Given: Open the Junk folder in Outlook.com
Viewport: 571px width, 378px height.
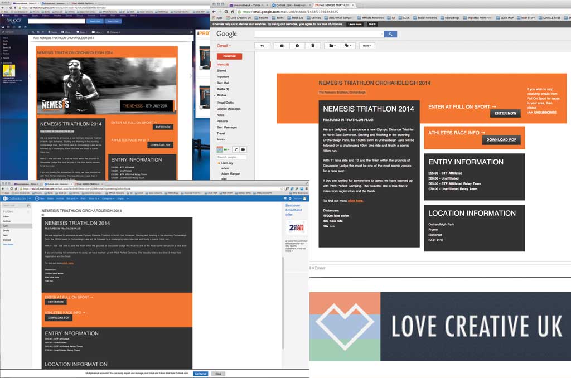Looking at the screenshot, I should 7,226.
